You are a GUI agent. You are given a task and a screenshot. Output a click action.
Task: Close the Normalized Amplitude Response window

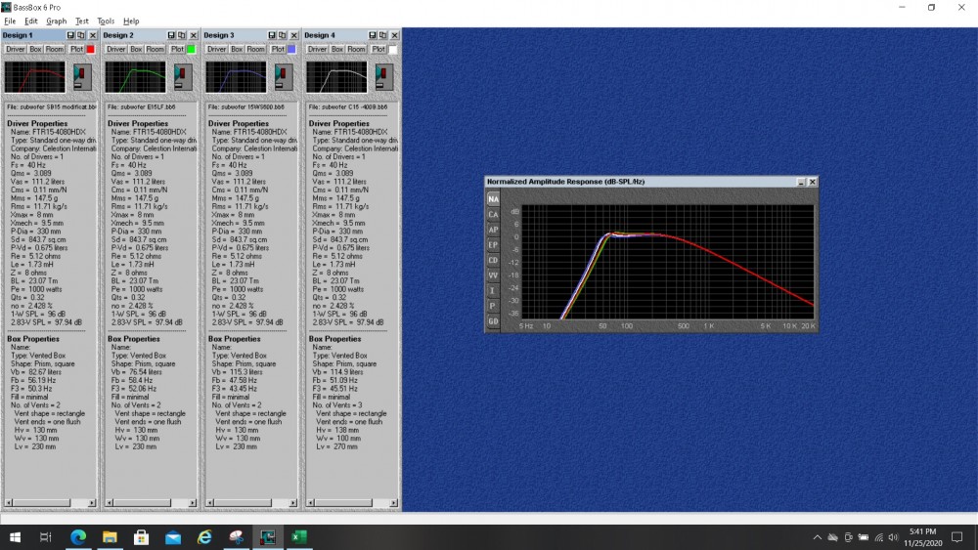click(x=812, y=182)
